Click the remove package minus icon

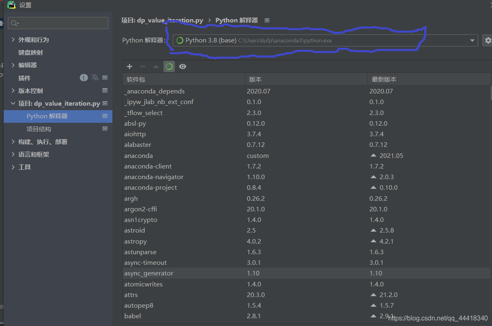pyautogui.click(x=143, y=67)
